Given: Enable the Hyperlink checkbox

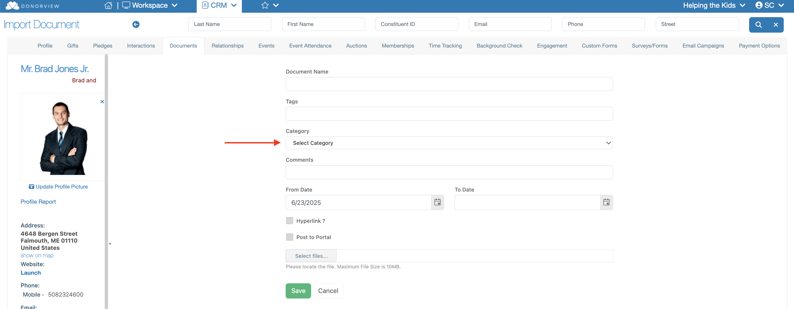Looking at the screenshot, I should click(x=290, y=221).
